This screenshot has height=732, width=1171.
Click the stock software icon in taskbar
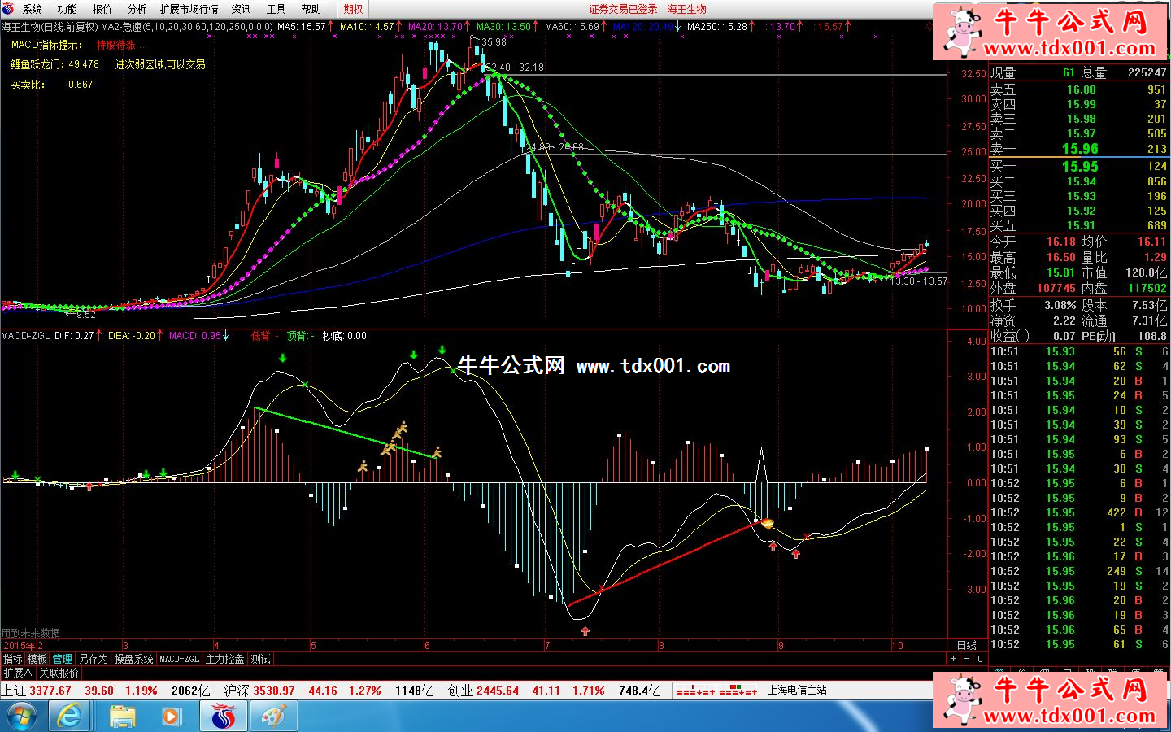coord(223,717)
